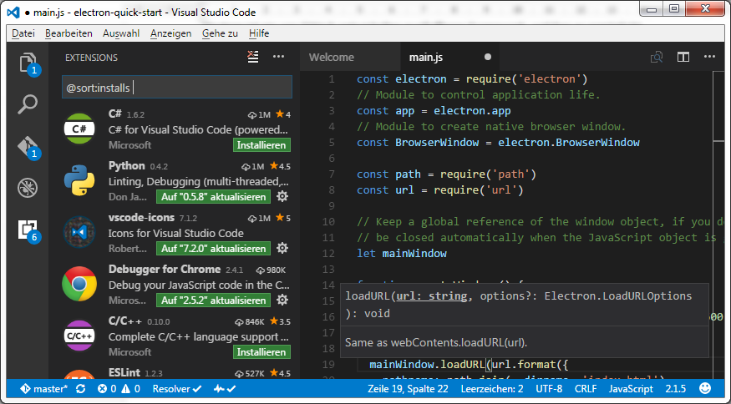
Task: Click the Git sync changes icon
Action: pyautogui.click(x=81, y=389)
